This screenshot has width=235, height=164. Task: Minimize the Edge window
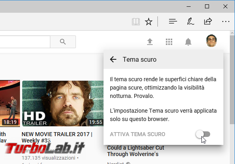(x=189, y=6)
